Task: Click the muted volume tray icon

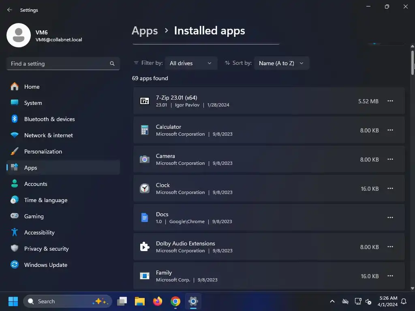Action: coord(368,301)
